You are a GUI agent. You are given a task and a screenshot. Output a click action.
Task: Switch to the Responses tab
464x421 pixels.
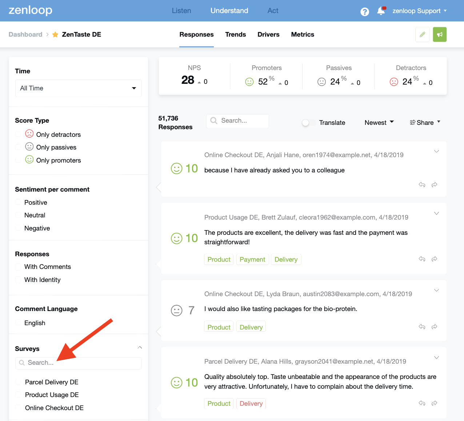click(196, 34)
